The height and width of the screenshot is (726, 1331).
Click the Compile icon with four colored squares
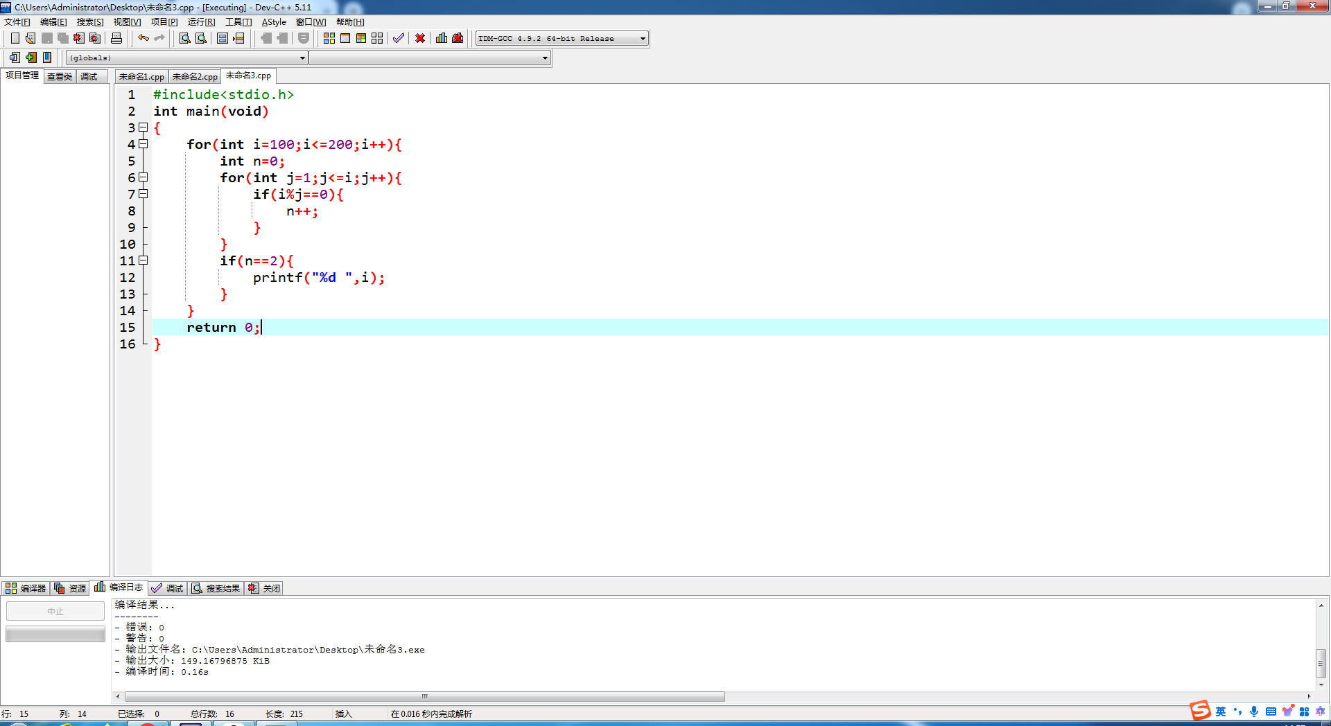(329, 38)
